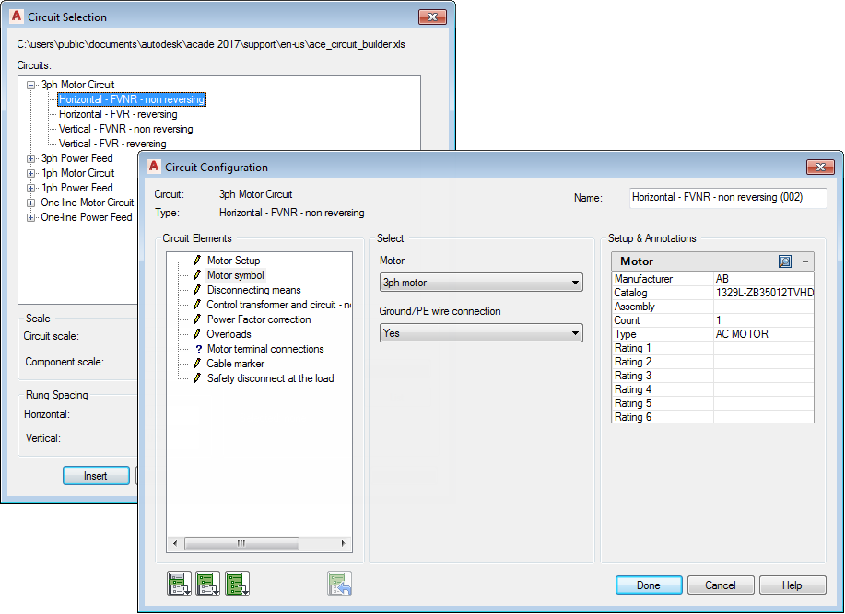Select the Cable marker element
The image size is (845, 614).
(x=236, y=364)
